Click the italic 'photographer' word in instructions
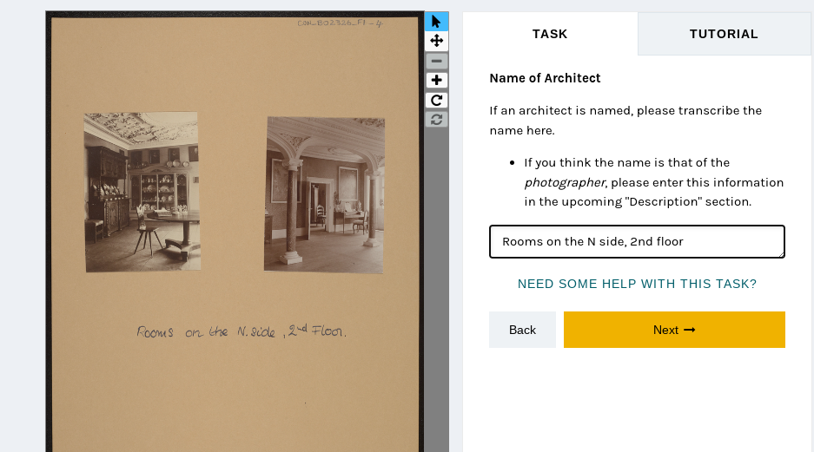The width and height of the screenshot is (814, 452). click(565, 182)
